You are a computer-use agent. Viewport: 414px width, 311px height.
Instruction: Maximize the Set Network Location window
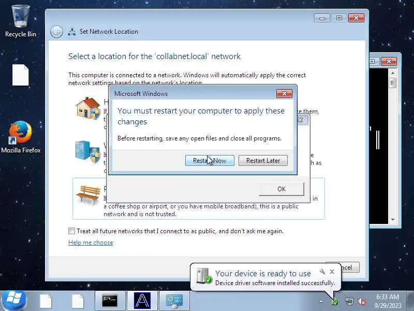(339, 18)
